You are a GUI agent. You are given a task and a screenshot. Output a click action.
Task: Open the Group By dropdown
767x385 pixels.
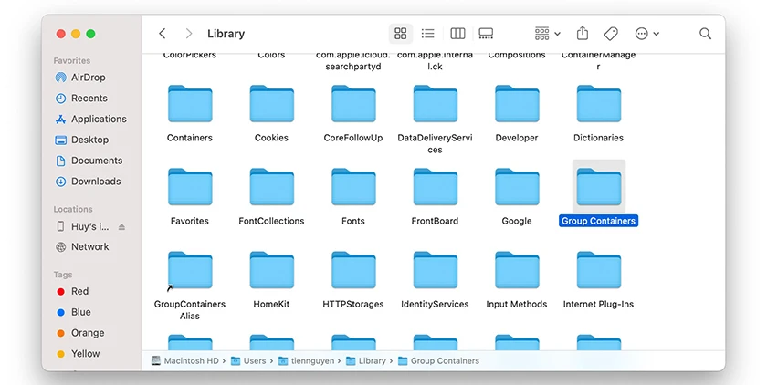pos(547,33)
